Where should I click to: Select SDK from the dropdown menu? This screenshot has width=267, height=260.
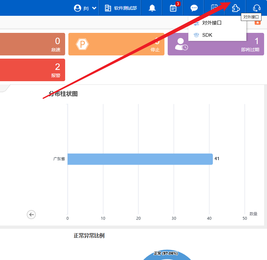click(207, 35)
